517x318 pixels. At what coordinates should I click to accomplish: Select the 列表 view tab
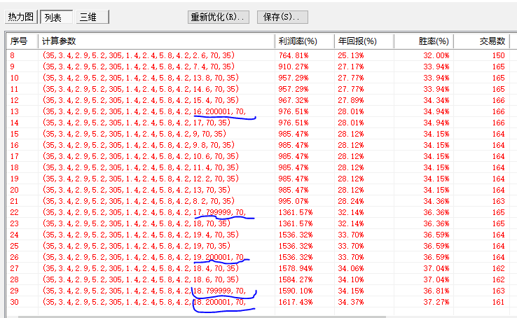(56, 17)
